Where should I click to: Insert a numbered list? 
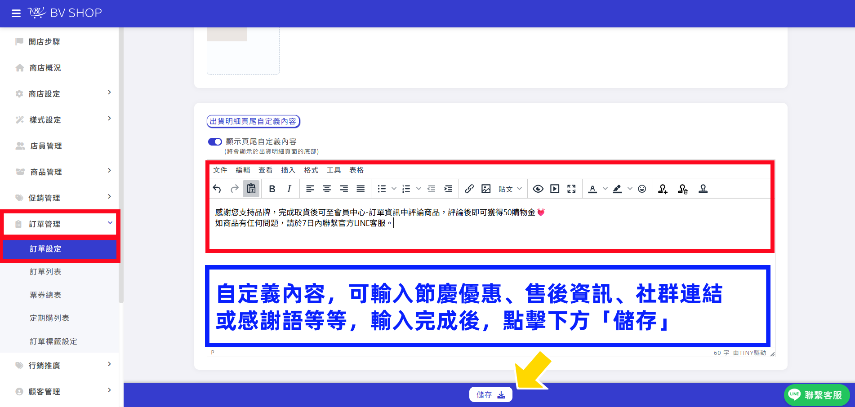tap(406, 189)
